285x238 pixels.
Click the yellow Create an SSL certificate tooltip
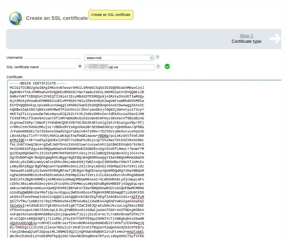pyautogui.click(x=111, y=15)
